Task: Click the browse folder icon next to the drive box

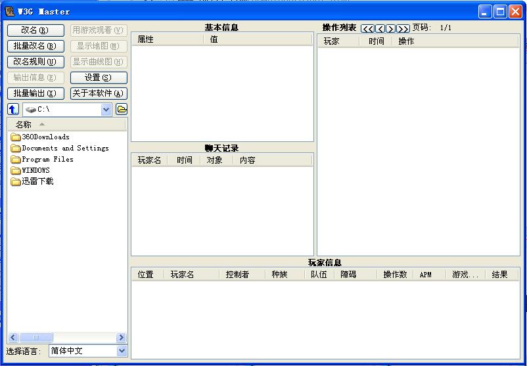Action: [122, 109]
